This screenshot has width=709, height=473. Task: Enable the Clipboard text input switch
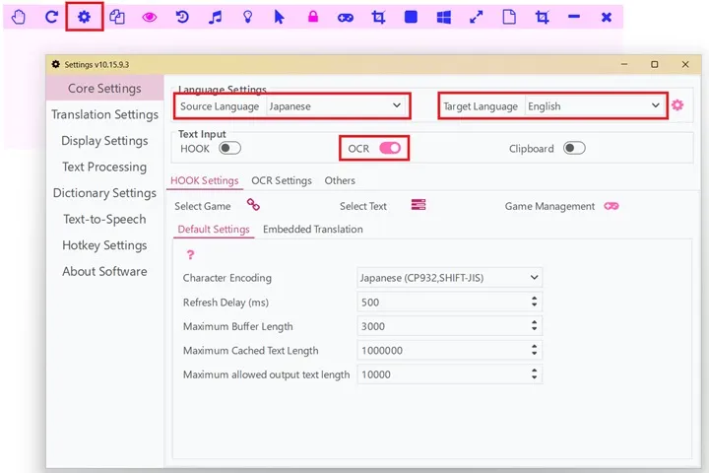click(x=574, y=148)
